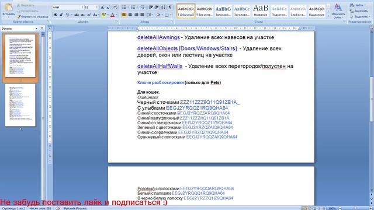Apply the Обычный (Normal) style
Image resolution: width=374 pixels, height=210 pixels.
point(186,11)
